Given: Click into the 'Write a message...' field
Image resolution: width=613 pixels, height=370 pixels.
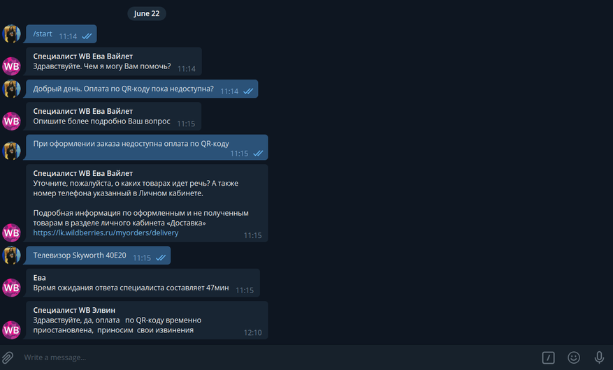Looking at the screenshot, I should [274, 357].
